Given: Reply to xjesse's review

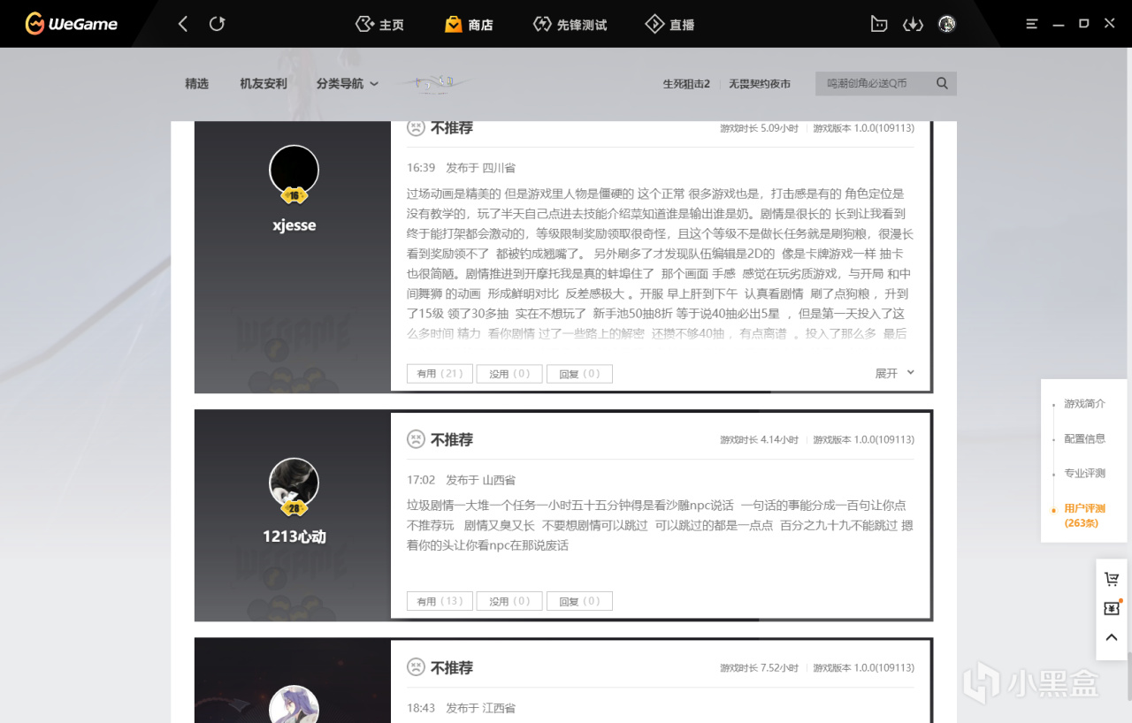Looking at the screenshot, I should (579, 374).
